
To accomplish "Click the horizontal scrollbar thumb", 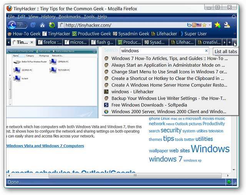I will click(135, 175).
